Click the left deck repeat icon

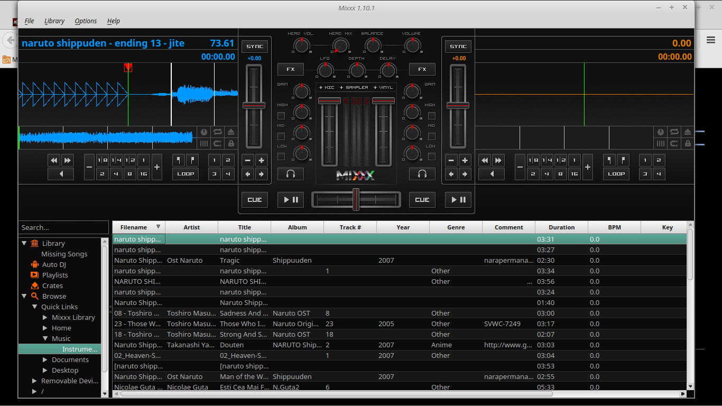[x=217, y=132]
